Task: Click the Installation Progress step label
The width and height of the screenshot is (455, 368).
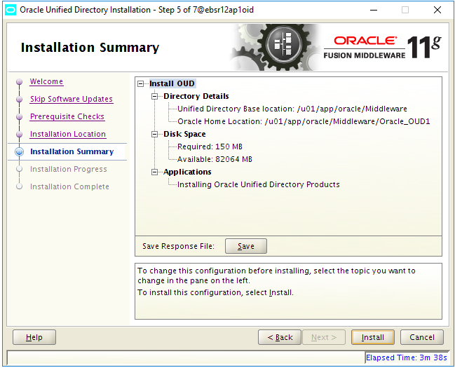Action: point(69,169)
